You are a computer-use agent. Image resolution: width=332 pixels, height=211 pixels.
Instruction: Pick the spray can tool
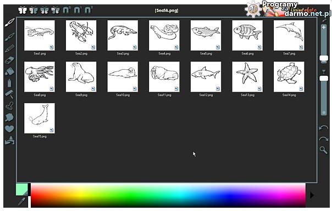(x=9, y=83)
